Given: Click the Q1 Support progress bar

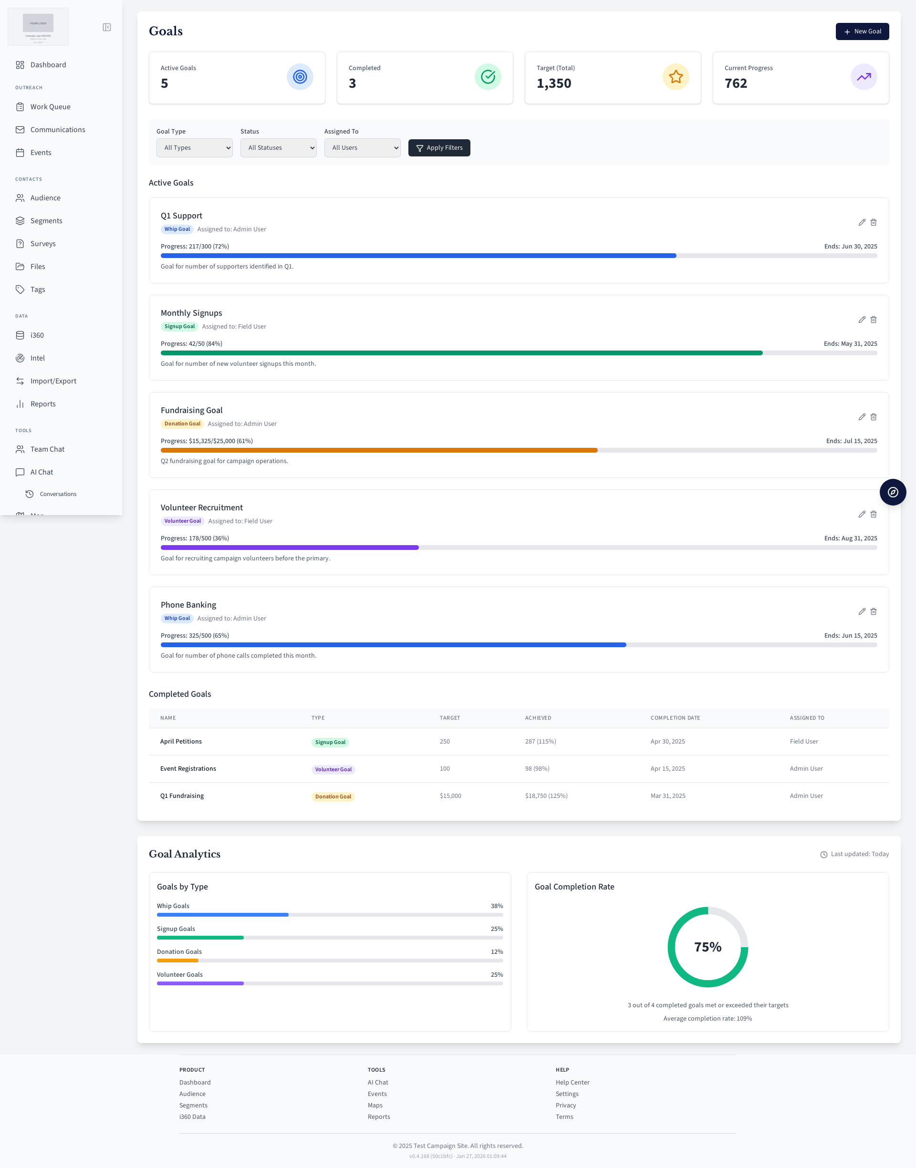Looking at the screenshot, I should [x=518, y=256].
